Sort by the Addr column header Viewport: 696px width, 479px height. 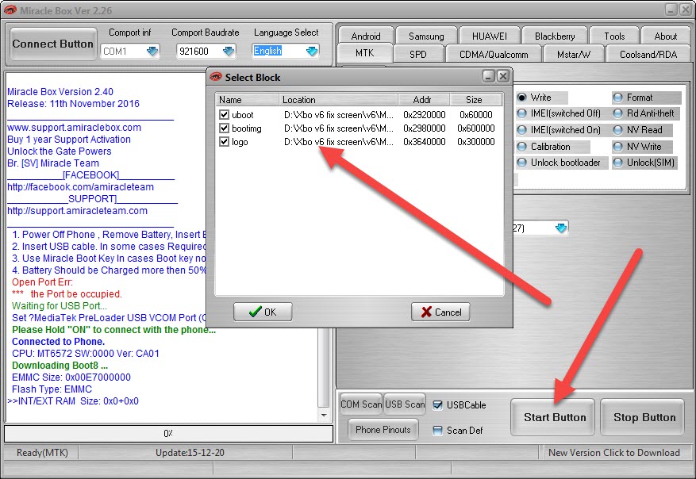pyautogui.click(x=424, y=100)
